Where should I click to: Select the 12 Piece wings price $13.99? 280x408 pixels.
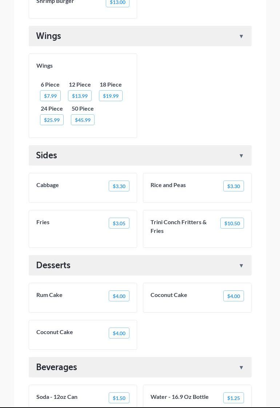coord(80,96)
